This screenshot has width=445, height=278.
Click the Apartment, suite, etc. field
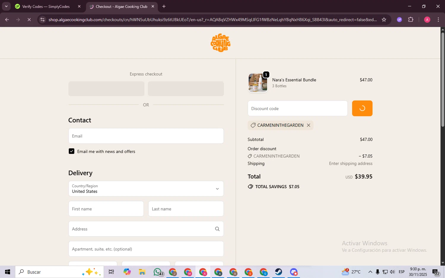[146, 249]
